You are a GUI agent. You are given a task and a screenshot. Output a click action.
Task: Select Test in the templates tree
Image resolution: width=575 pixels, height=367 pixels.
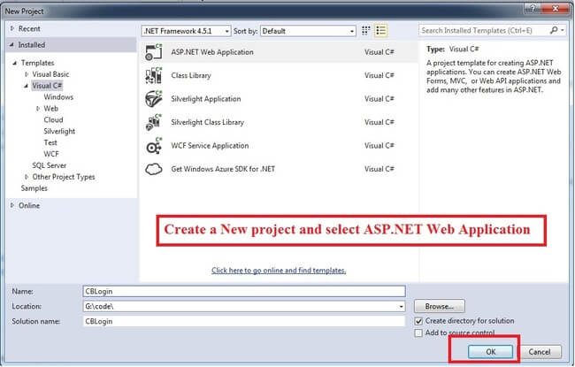click(x=50, y=142)
